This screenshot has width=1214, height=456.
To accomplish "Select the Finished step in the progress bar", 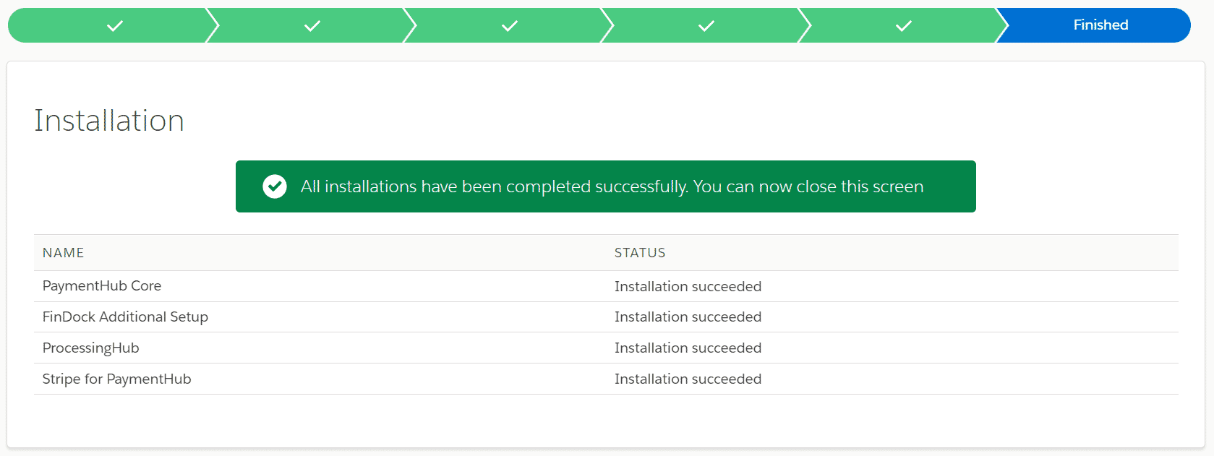I will [1100, 25].
